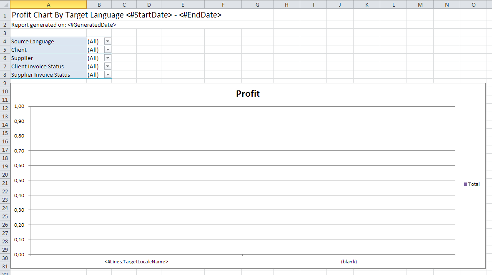Viewport: 492px width, 275px height.
Task: Open the Source Language filter dropdown
Action: (108, 41)
